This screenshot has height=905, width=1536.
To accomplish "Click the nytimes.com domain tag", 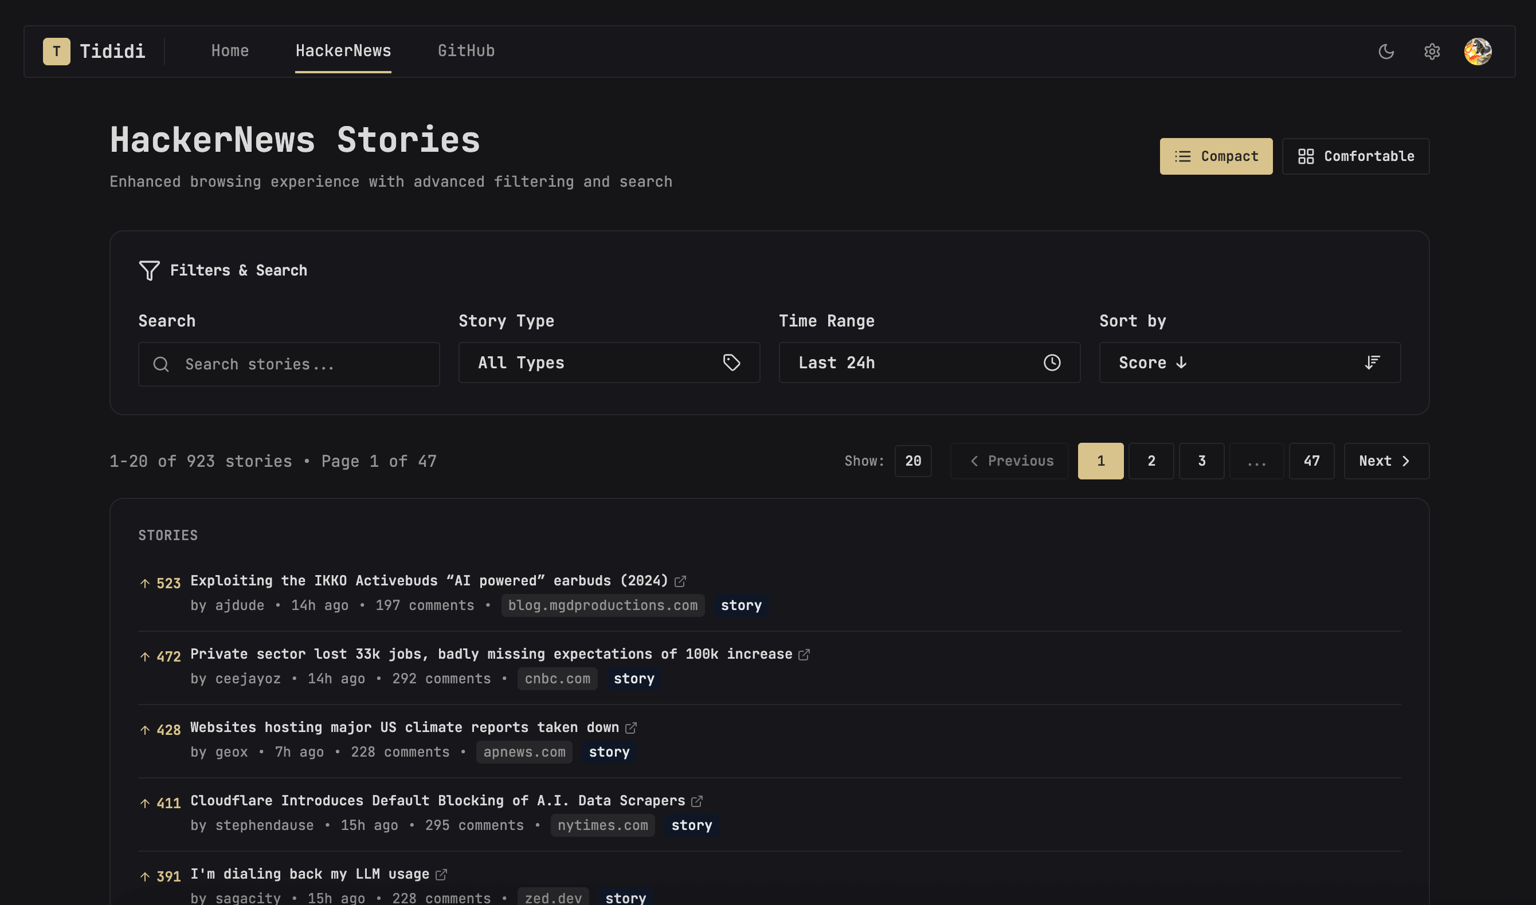I will pos(602,824).
